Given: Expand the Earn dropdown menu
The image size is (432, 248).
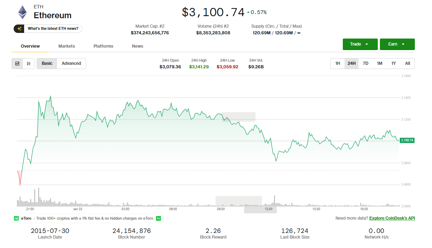Looking at the screenshot, I should pos(397,44).
